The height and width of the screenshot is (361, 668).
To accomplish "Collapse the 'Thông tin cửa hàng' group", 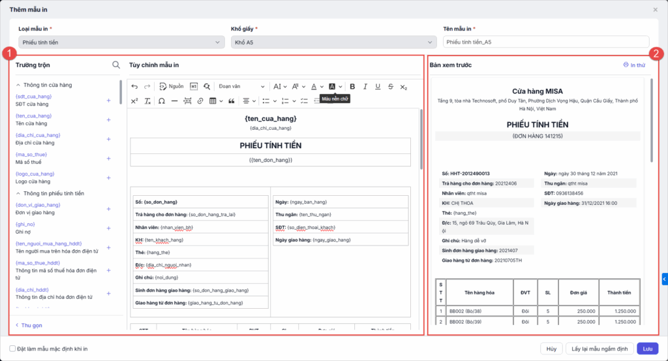I will click(x=18, y=85).
